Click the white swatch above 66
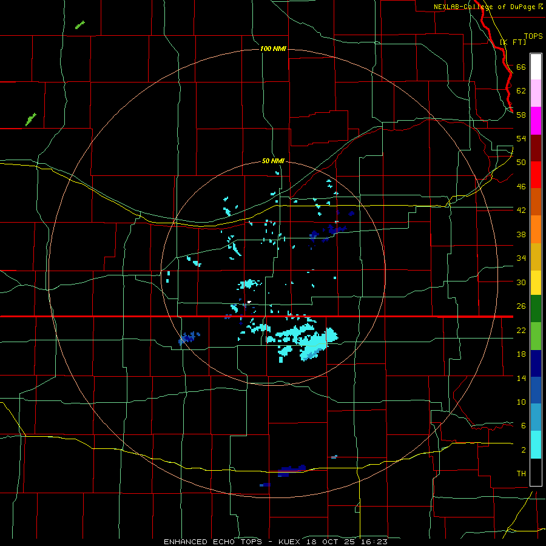 (x=536, y=67)
